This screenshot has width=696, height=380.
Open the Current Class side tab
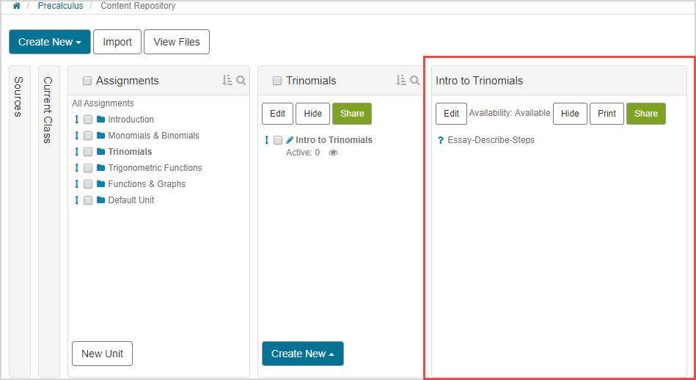tap(48, 110)
